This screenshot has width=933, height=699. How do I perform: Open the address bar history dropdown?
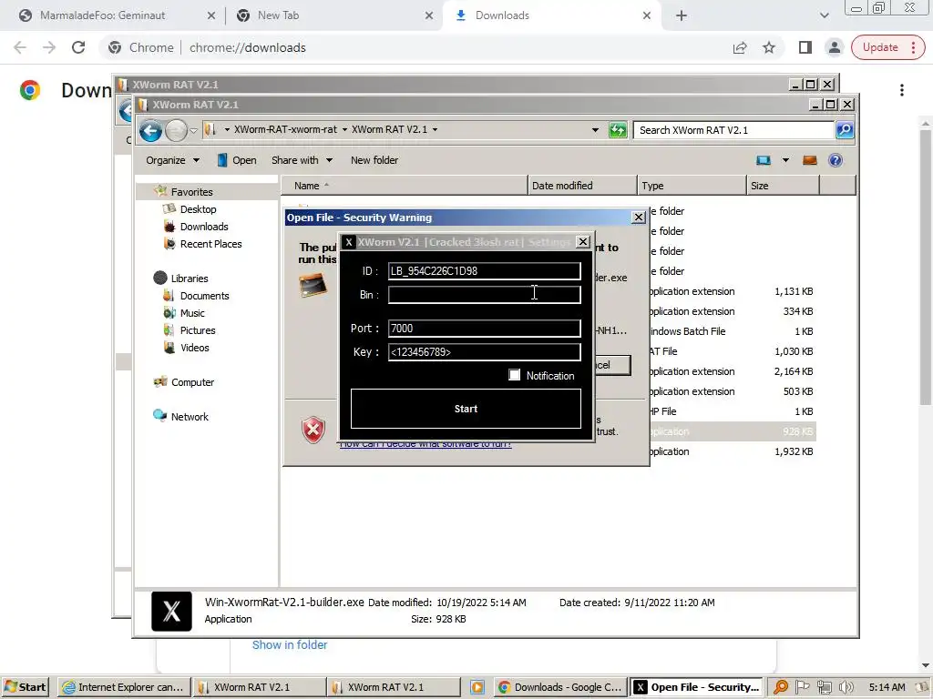coord(595,129)
